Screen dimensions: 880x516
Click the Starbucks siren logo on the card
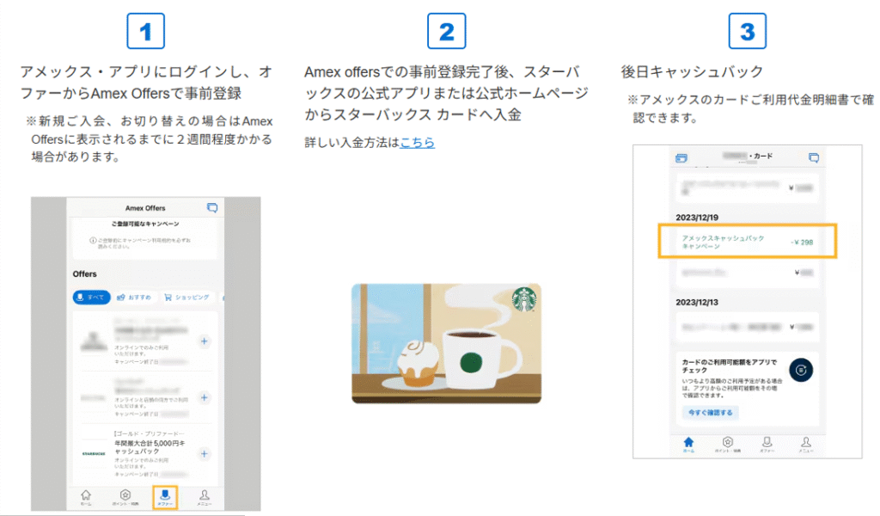[x=524, y=299]
